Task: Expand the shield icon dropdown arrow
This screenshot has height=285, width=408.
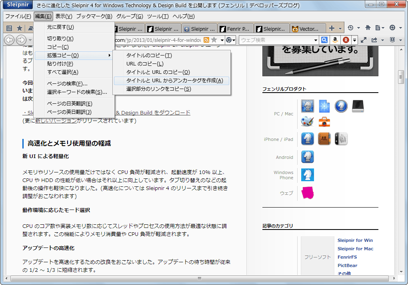Action: pos(400,40)
